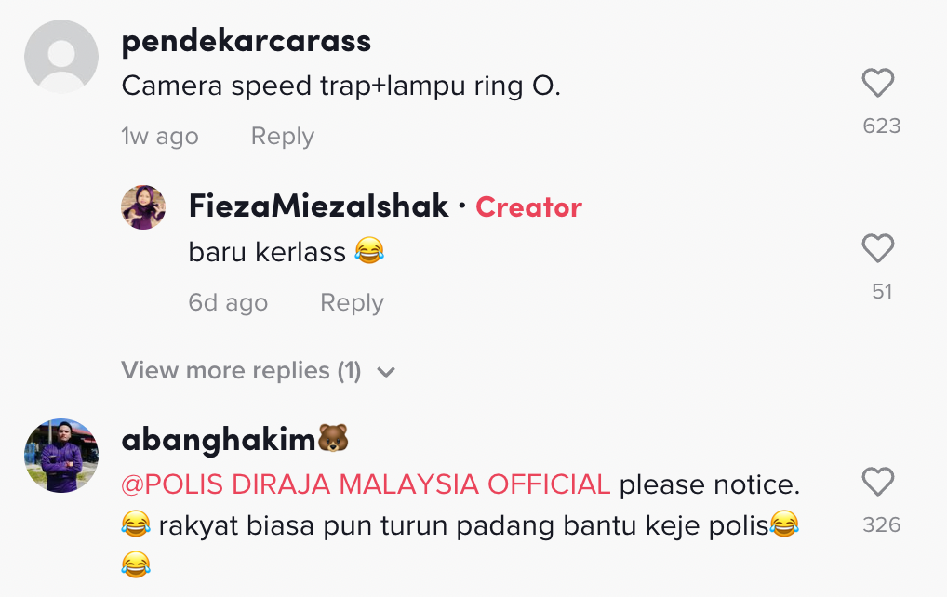The width and height of the screenshot is (947, 597).
Task: Click the 623 like count
Action: tap(881, 126)
